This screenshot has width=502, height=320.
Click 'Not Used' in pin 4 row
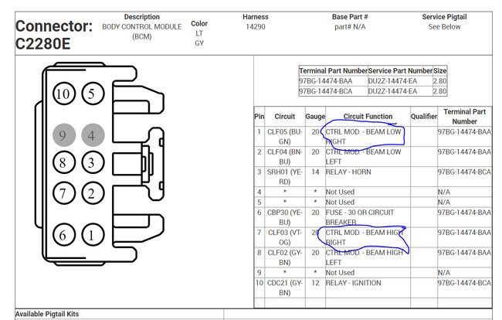click(340, 192)
